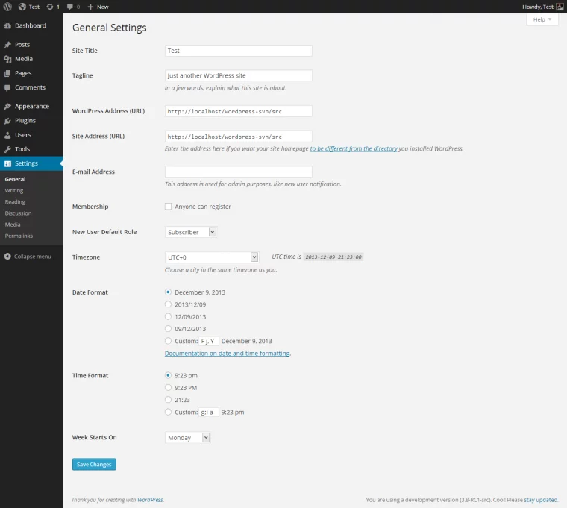Click the Save Changes button
The height and width of the screenshot is (508, 567).
click(94, 464)
